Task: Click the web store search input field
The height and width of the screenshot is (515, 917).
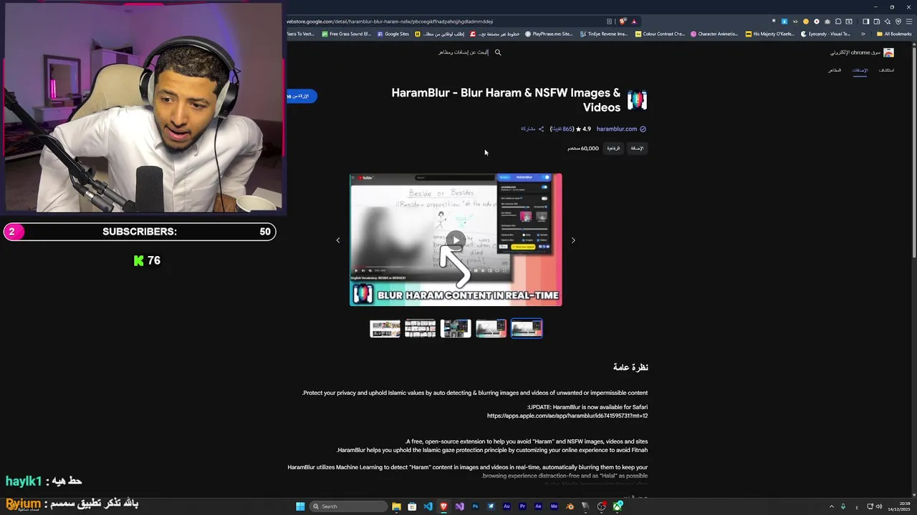Action: pos(464,52)
